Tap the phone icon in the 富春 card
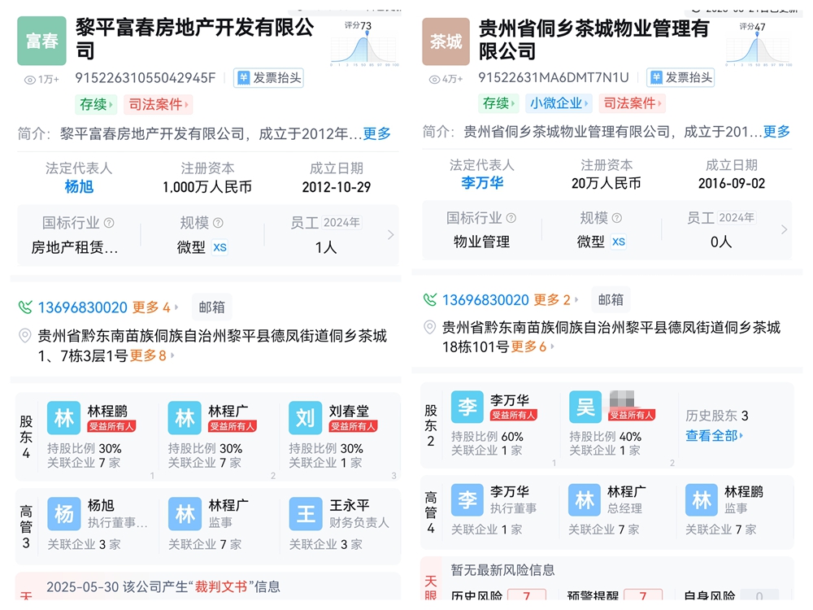This screenshot has width=813, height=610. pos(25,307)
